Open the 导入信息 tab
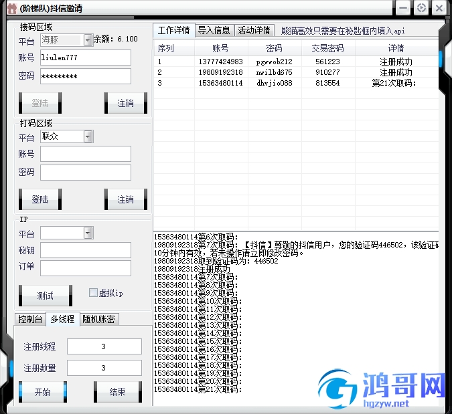452x414 pixels. click(x=214, y=30)
